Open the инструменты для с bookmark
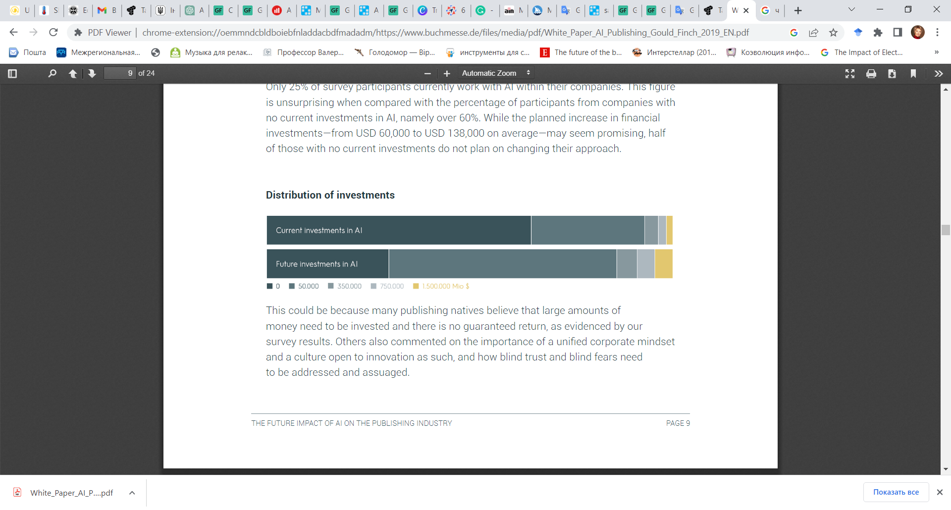 coord(488,52)
